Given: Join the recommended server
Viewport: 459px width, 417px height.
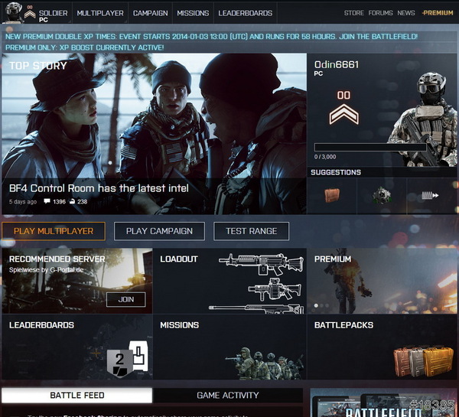Looking at the screenshot, I should pos(125,300).
